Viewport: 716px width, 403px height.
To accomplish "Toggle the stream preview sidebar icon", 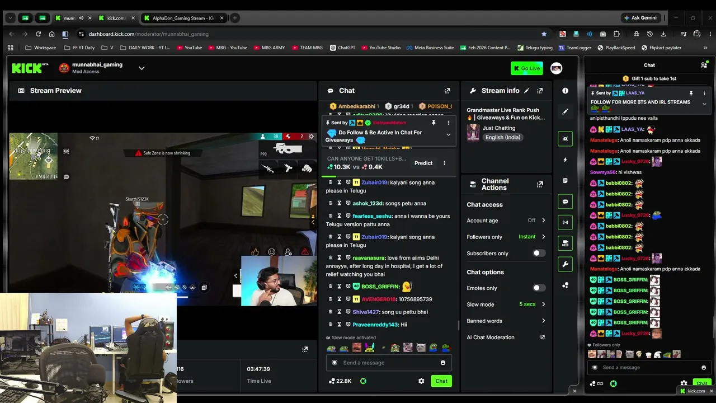I will [565, 139].
